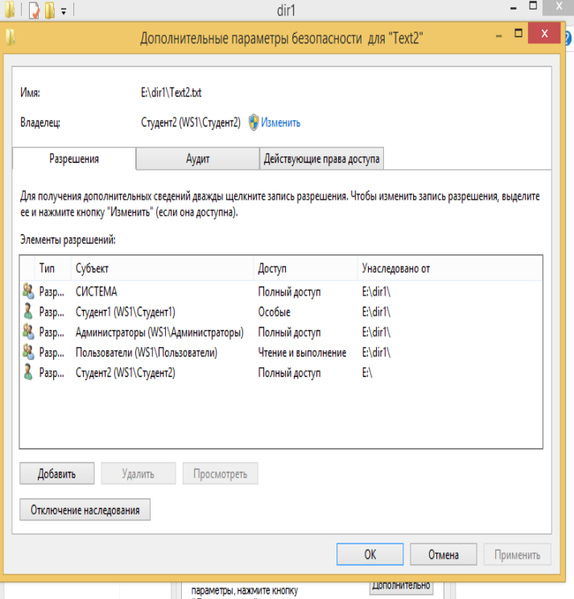Click E:\ inherited path in Студент2 row
Viewport: 574px width, 599px height.
(367, 373)
